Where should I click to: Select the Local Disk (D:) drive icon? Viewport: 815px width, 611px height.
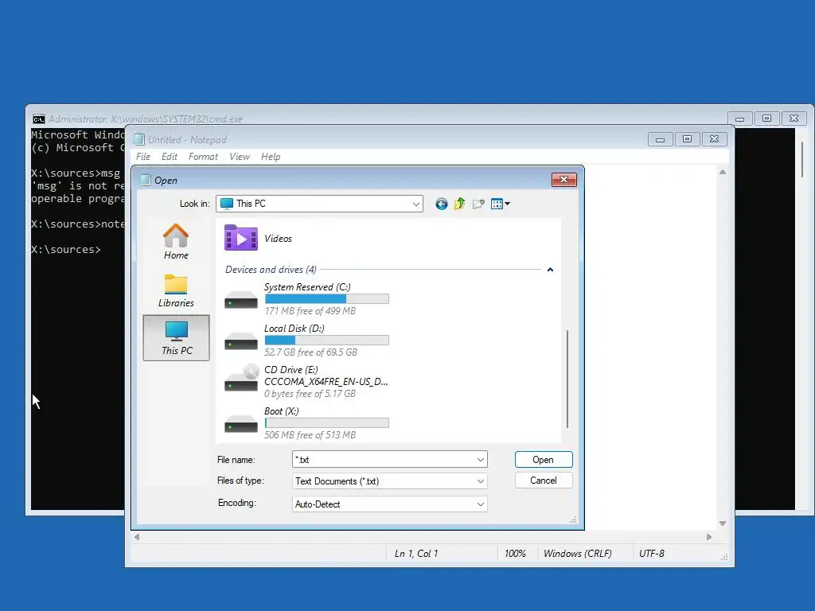[240, 342]
